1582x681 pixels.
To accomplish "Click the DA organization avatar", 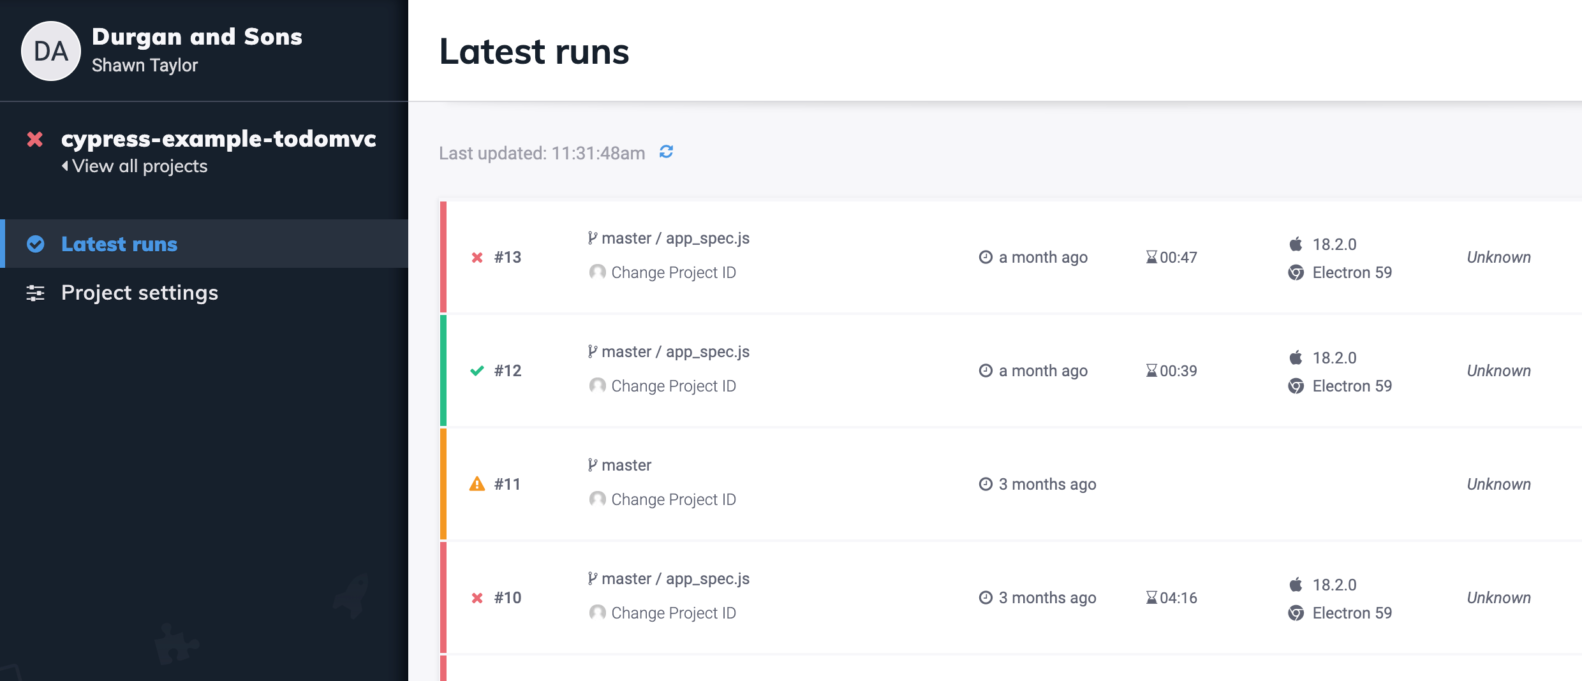I will (x=49, y=50).
